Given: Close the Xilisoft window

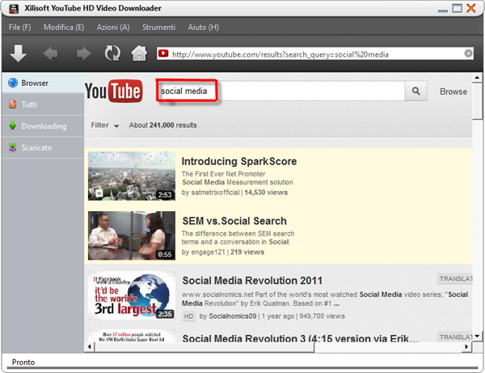Looking at the screenshot, I should coord(470,8).
